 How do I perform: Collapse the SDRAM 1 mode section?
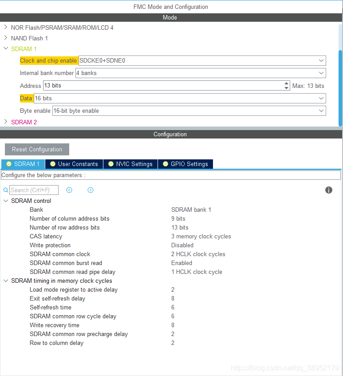[x=6, y=48]
